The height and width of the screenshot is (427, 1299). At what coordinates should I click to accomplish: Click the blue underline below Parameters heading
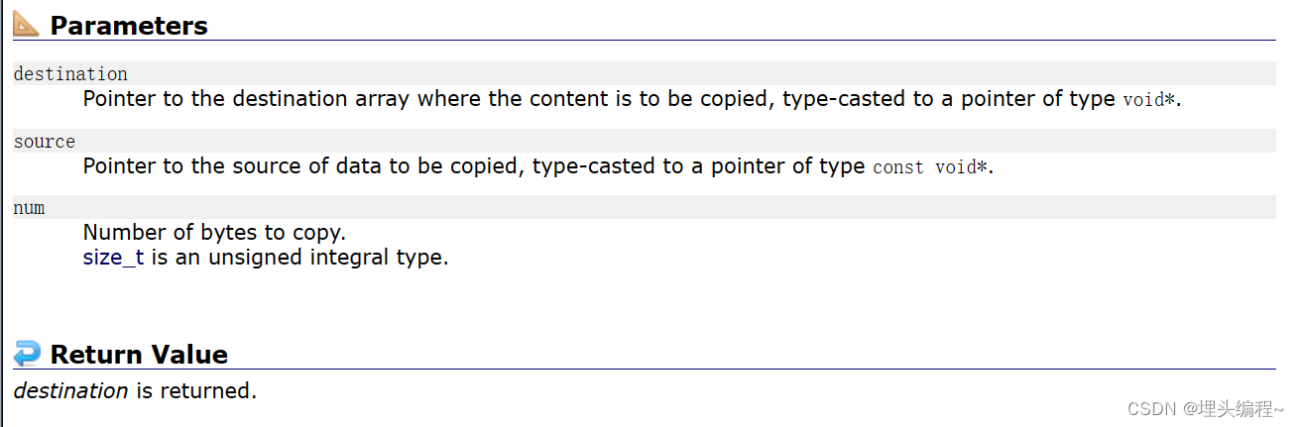coord(645,41)
